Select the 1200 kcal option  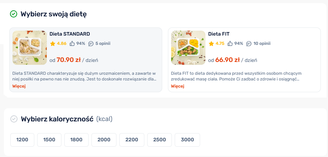click(x=22, y=140)
